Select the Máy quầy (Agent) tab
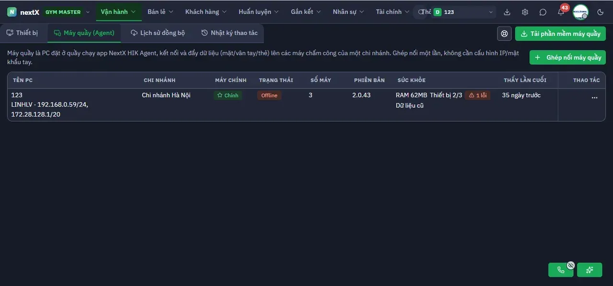 pyautogui.click(x=84, y=33)
